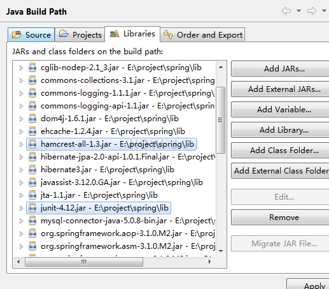This screenshot has width=329, height=289.
Task: Click the jar icon of commons-logging-api-1.1.jar
Action: [32, 106]
